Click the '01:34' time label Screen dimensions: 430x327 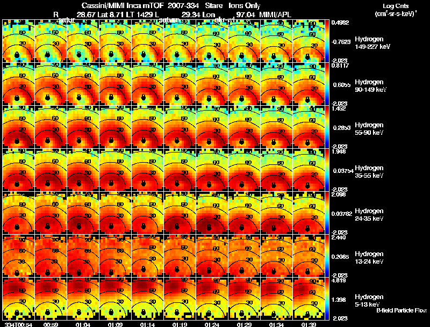click(x=276, y=324)
